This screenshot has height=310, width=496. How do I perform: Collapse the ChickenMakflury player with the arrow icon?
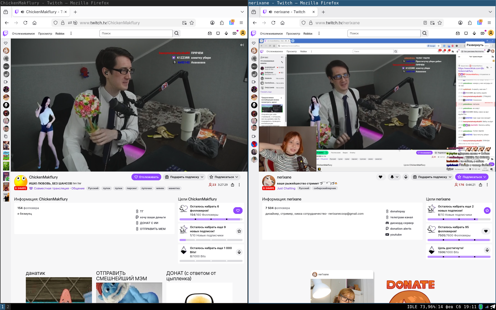242,45
